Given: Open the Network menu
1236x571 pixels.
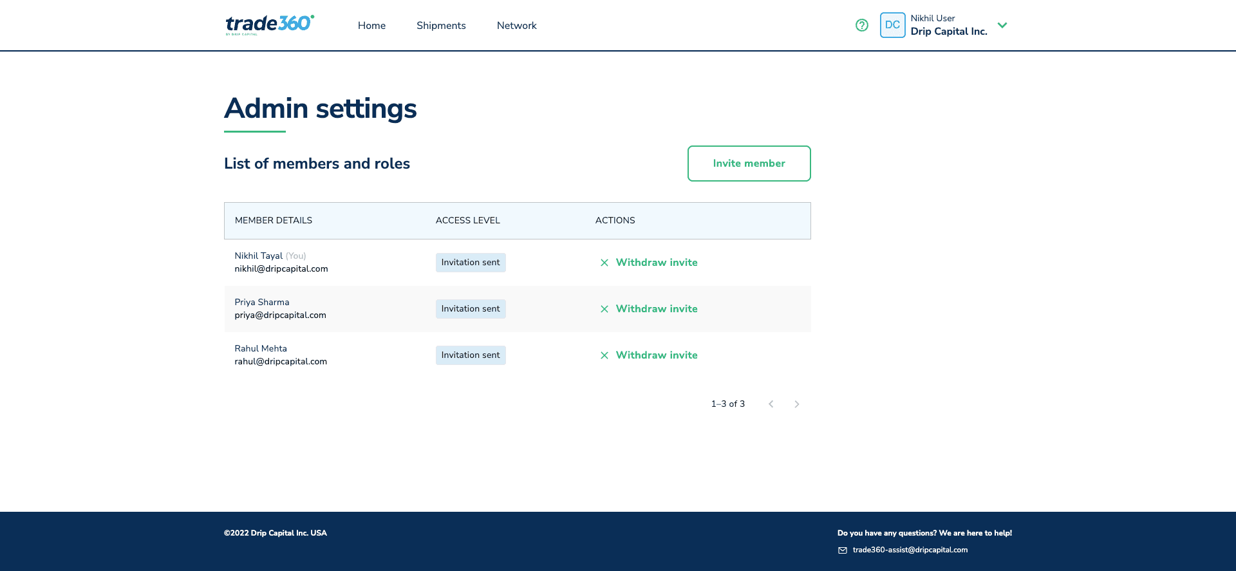Looking at the screenshot, I should click(516, 25).
